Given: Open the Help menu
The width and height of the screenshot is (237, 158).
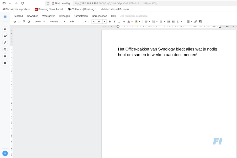Looking at the screenshot, I should [x=114, y=16].
